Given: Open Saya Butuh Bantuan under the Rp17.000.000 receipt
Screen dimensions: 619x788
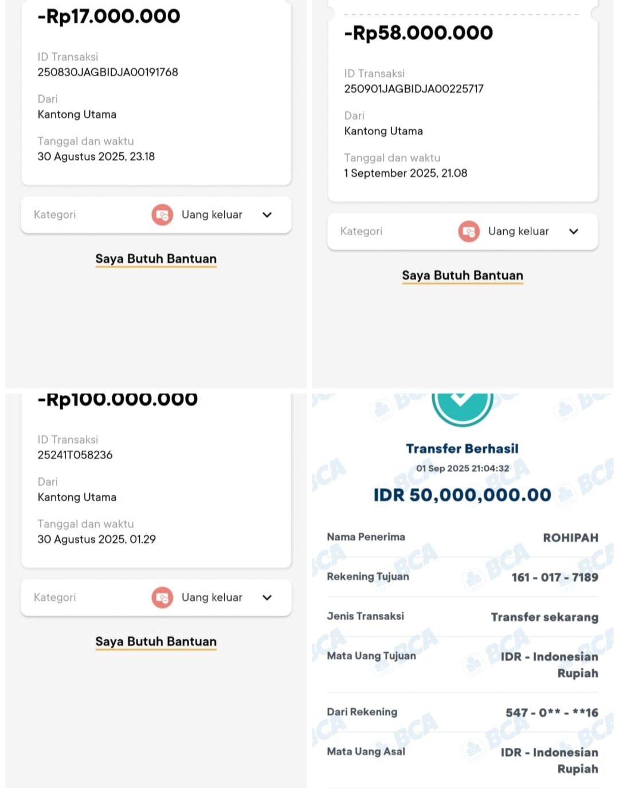Looking at the screenshot, I should (x=156, y=259).
